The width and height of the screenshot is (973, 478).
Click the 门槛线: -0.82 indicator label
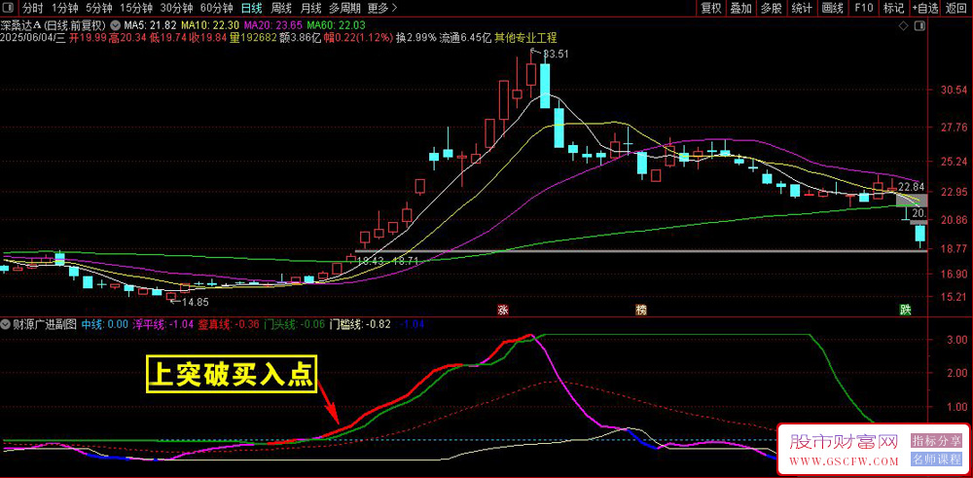click(x=360, y=324)
